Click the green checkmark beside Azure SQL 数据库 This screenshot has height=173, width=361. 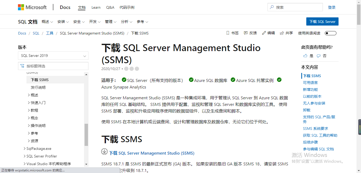pos(191,80)
